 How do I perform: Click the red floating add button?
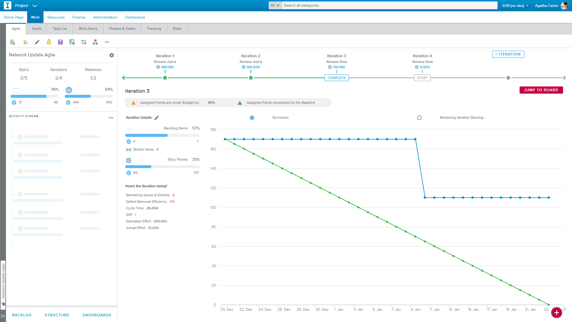pyautogui.click(x=557, y=312)
